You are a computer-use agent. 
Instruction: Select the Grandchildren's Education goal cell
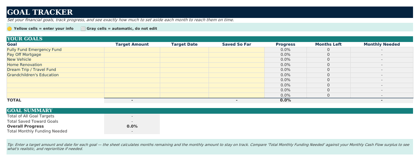pos(55,75)
